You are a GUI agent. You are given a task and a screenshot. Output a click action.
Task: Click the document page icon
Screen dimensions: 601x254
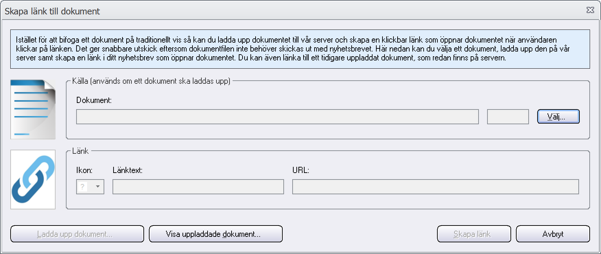point(33,109)
